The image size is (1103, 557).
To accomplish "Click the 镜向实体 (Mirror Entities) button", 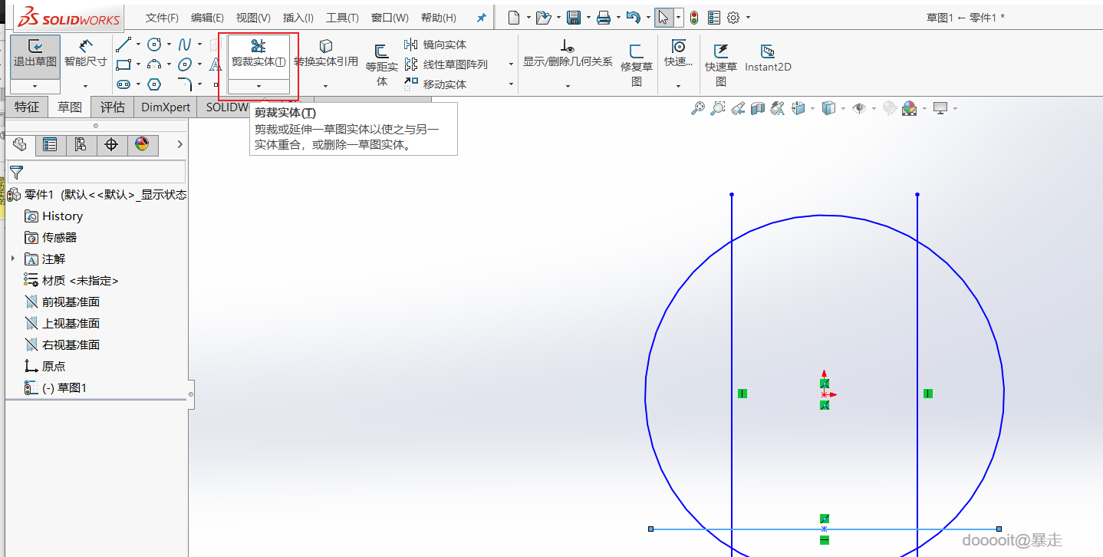I will (436, 44).
